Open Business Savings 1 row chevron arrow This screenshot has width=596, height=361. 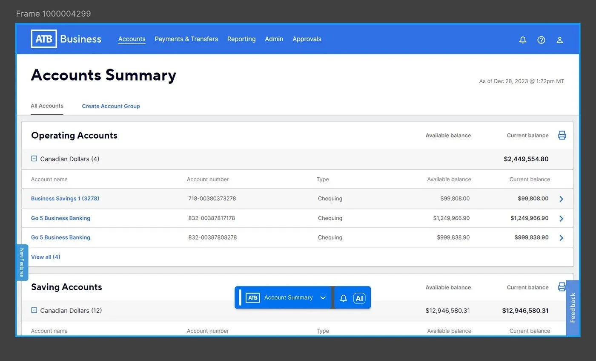click(x=561, y=199)
